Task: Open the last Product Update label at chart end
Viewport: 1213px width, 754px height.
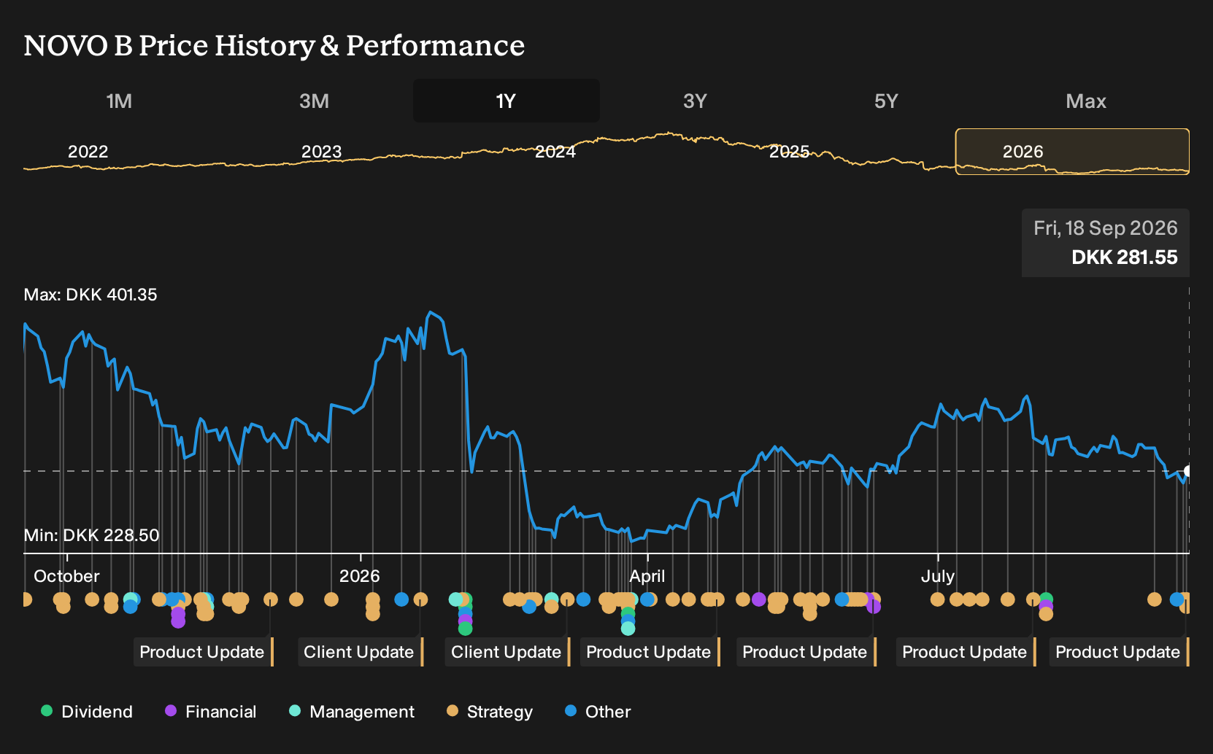Action: click(x=1119, y=652)
